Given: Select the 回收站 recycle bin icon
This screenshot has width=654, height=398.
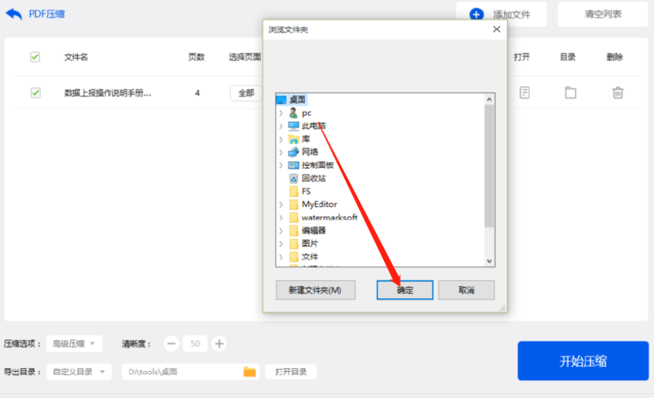Looking at the screenshot, I should (x=294, y=179).
